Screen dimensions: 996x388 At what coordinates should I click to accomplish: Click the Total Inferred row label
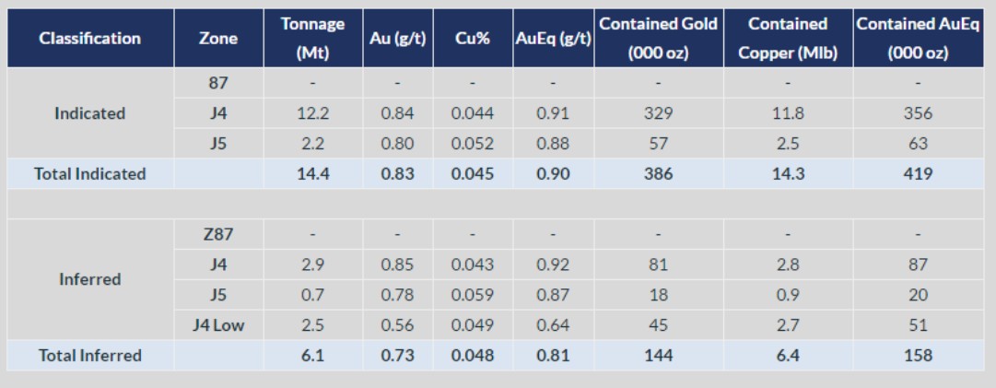click(x=88, y=356)
